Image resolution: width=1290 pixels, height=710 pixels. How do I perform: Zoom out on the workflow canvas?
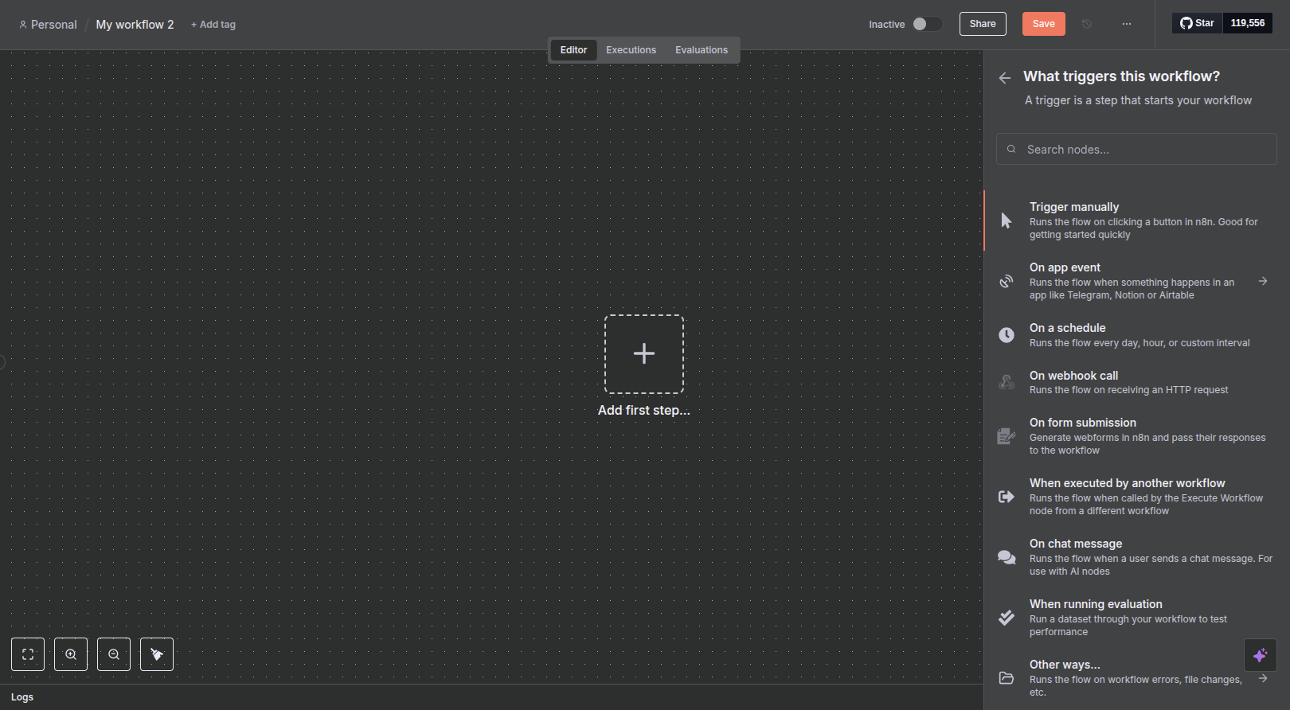pos(114,654)
